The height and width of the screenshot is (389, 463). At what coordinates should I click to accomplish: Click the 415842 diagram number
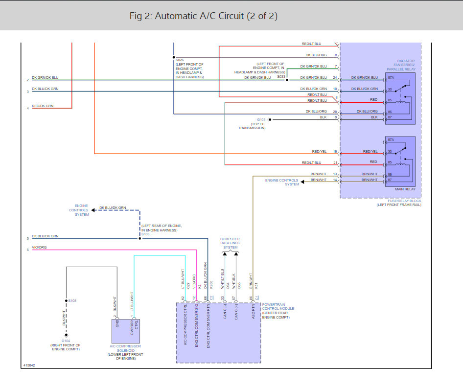coord(29,366)
